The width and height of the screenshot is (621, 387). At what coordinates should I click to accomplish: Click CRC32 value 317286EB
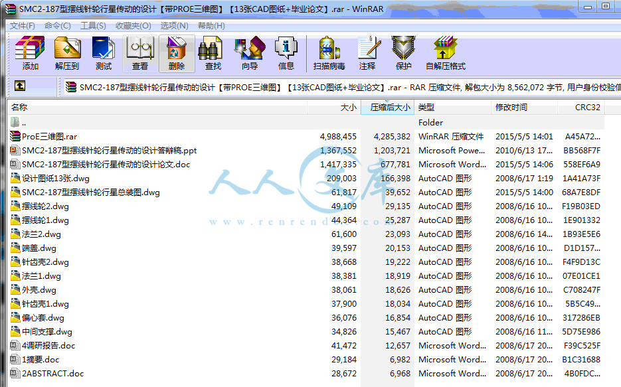582,318
